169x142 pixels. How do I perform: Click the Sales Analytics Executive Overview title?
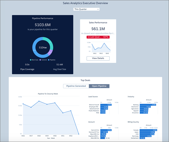click(x=85, y=3)
